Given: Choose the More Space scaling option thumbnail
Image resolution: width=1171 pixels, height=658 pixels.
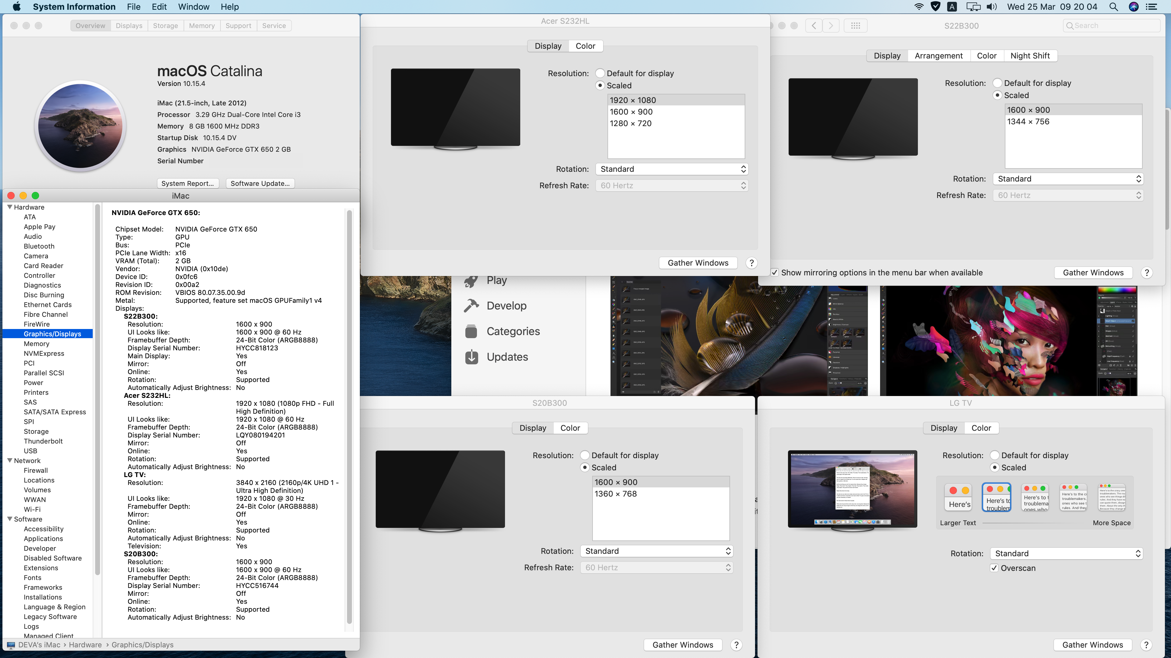Looking at the screenshot, I should tap(1112, 497).
